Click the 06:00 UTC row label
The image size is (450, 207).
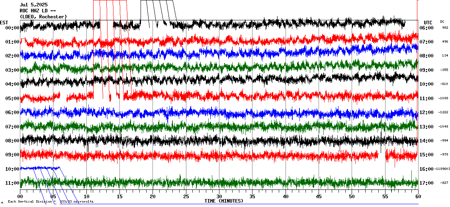click(427, 28)
